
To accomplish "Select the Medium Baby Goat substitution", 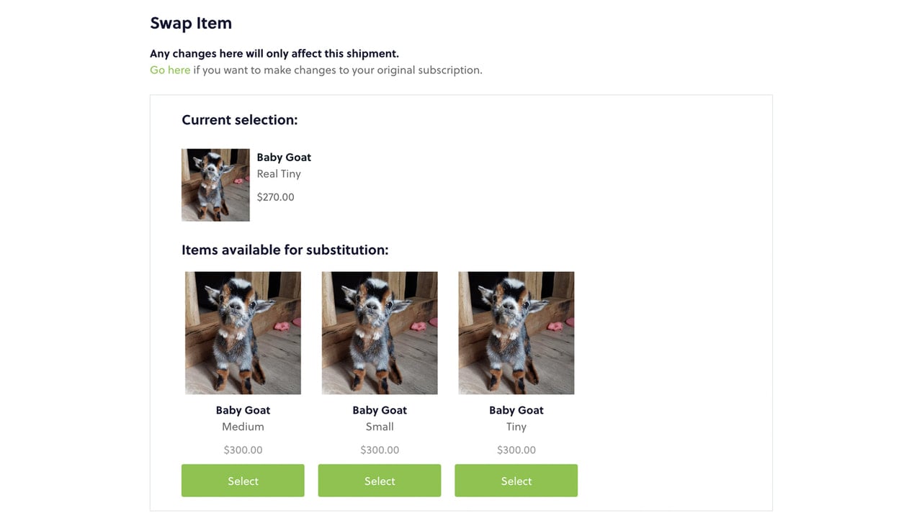I will [243, 481].
